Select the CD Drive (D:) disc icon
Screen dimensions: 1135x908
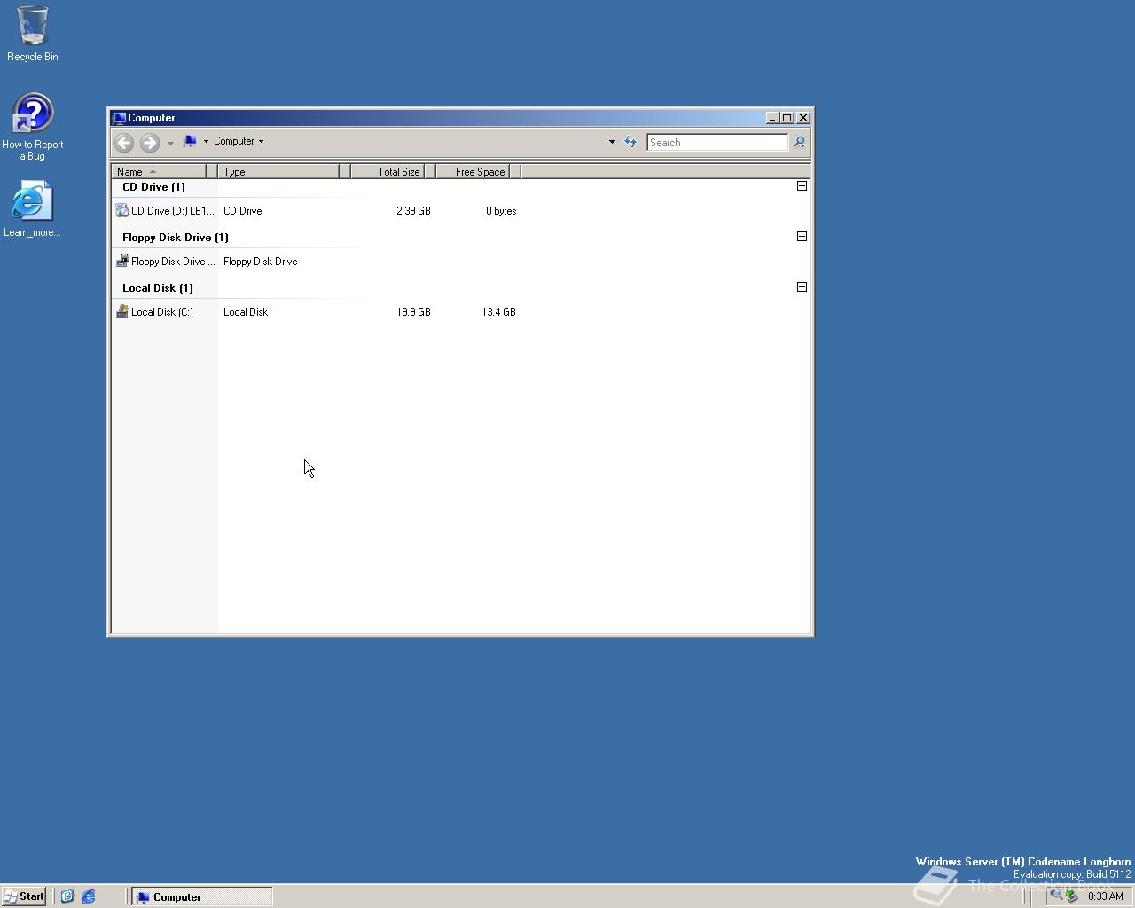click(122, 211)
